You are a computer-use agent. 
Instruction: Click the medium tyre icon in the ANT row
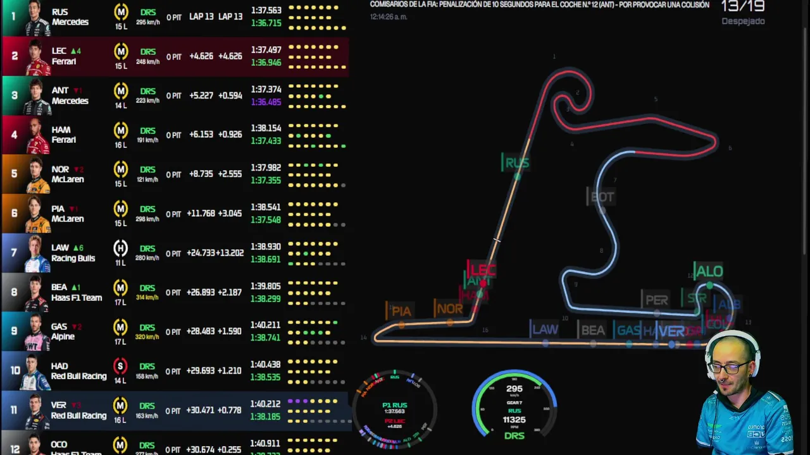120,90
